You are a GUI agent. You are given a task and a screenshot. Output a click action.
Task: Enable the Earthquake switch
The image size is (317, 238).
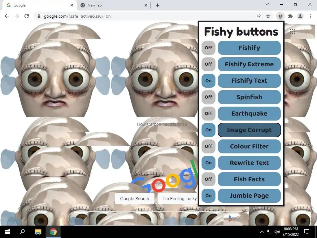pos(208,113)
